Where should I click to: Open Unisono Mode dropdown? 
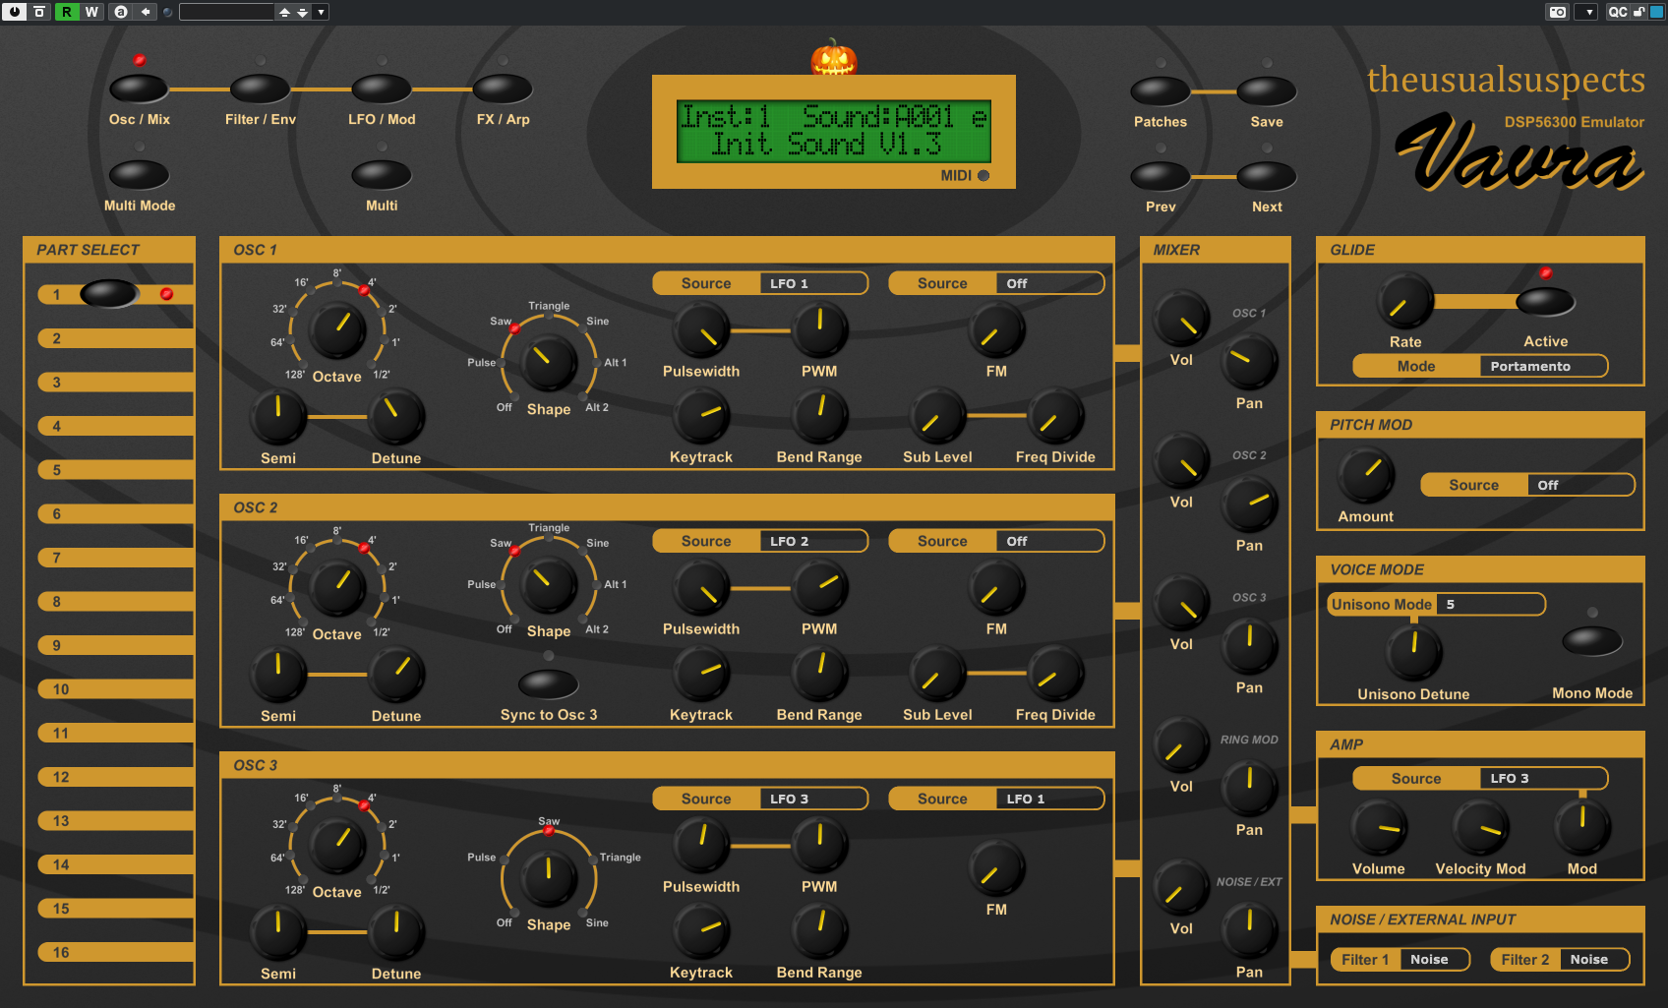(1490, 604)
